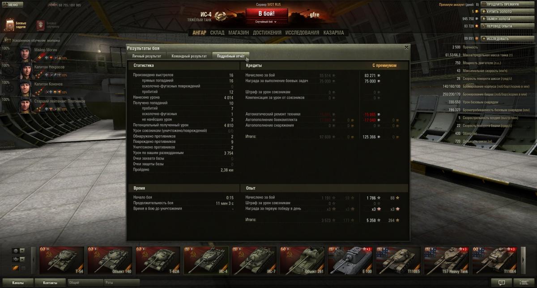Viewport: 537px width, 288px height.
Task: Enable Ускоренное обучение экипажа checkbox
Action: [9, 40]
